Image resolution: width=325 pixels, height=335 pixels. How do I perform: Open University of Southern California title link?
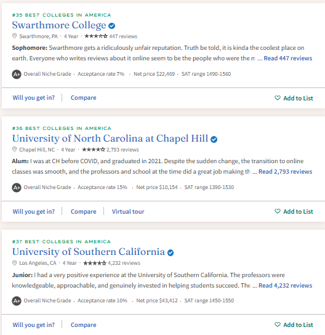(x=89, y=252)
